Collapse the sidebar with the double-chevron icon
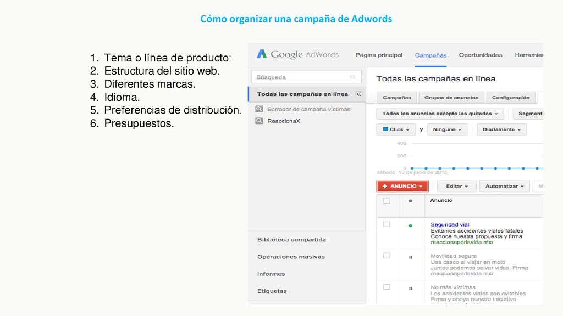 358,94
